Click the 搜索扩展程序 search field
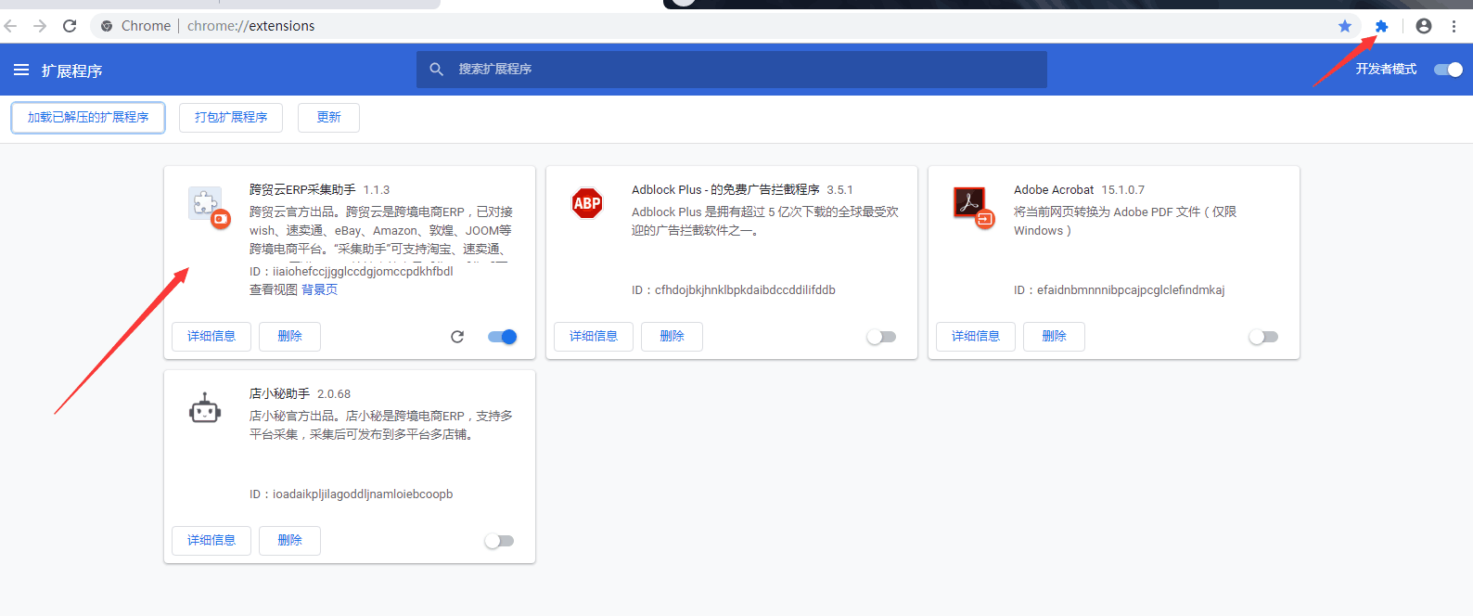 pyautogui.click(x=732, y=70)
